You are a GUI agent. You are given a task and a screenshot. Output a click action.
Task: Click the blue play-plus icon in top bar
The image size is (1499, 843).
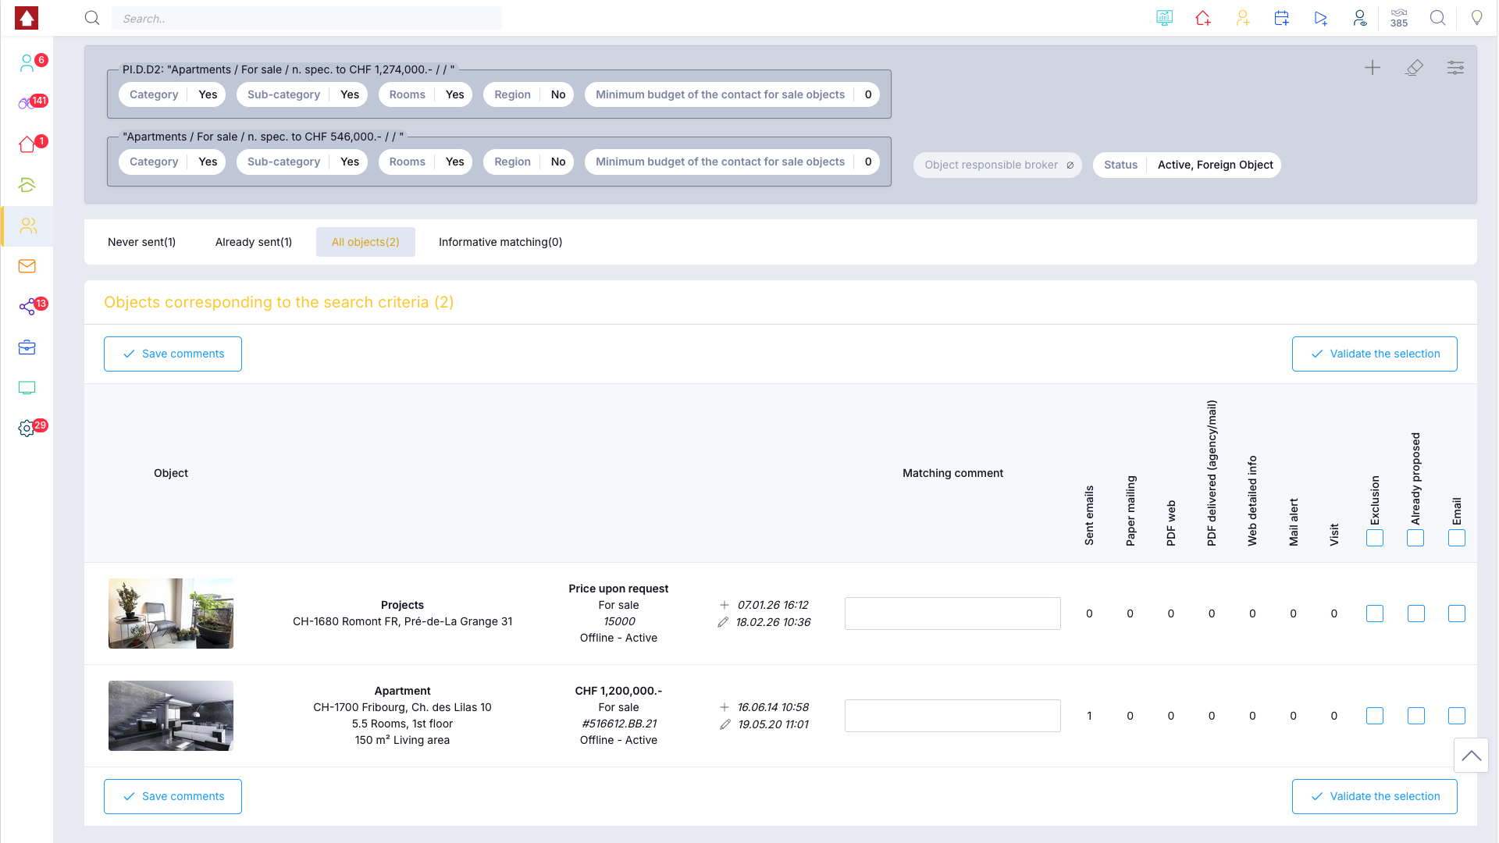coord(1321,18)
